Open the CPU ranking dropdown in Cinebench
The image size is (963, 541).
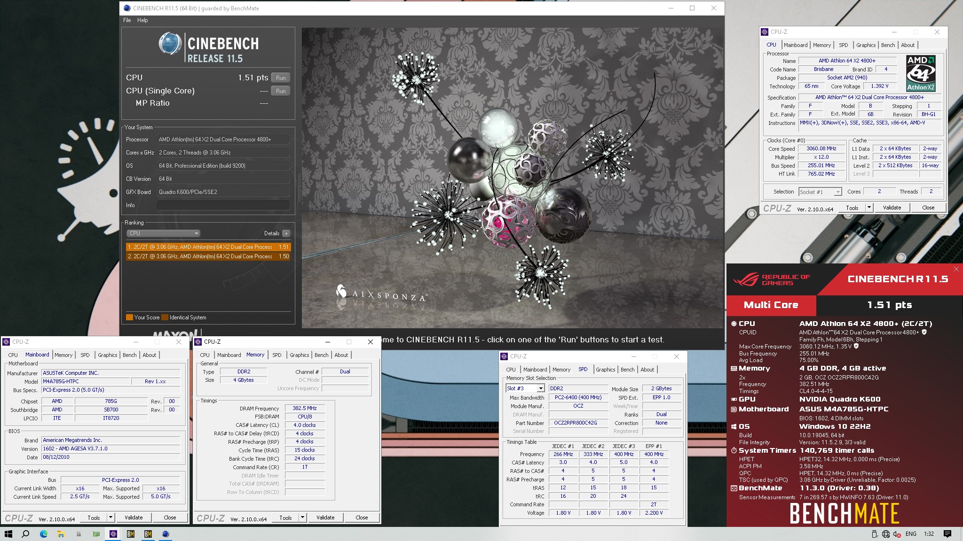(163, 233)
